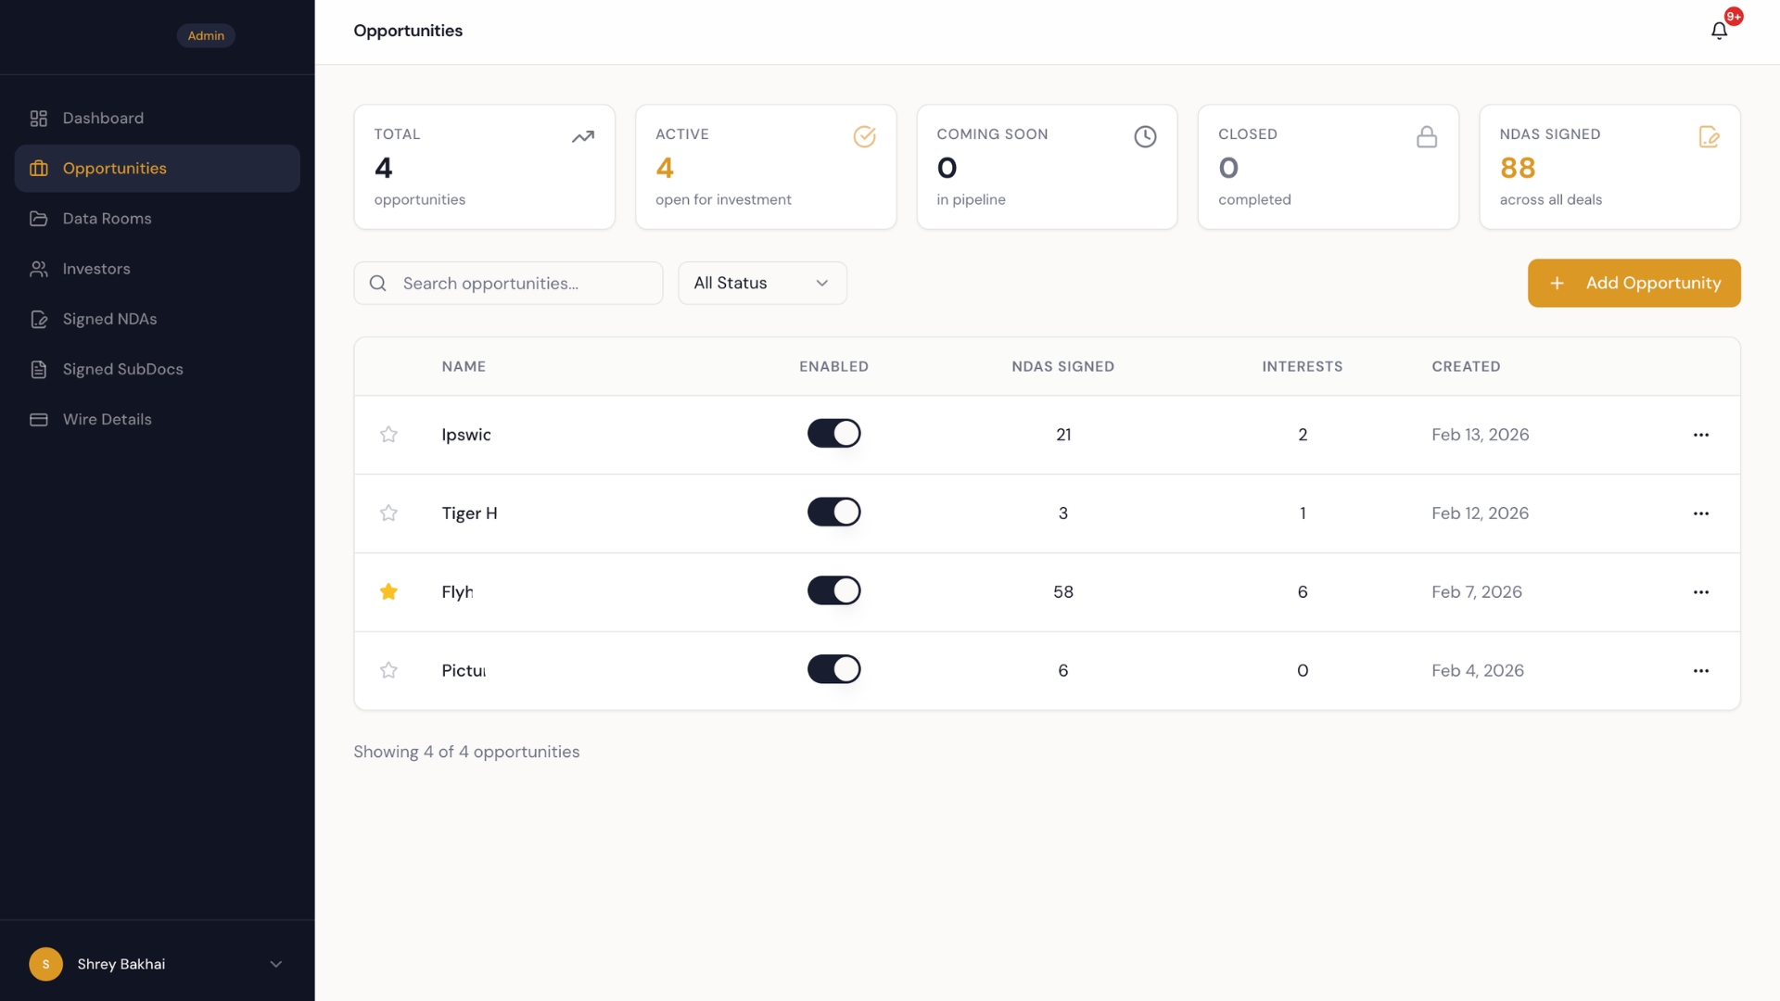The width and height of the screenshot is (1780, 1001).
Task: Navigate to Signed NDAs
Action: point(108,318)
